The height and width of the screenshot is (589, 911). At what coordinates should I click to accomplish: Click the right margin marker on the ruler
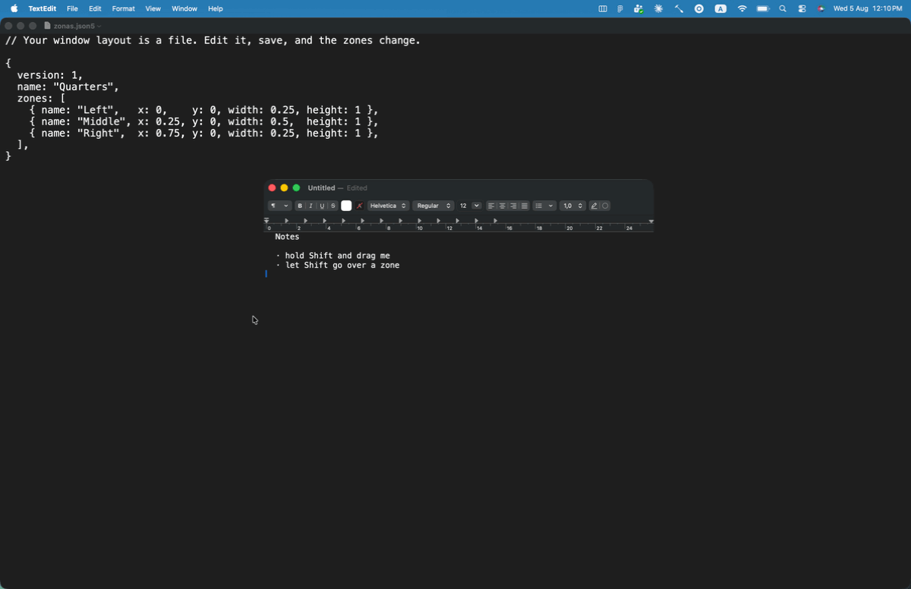pyautogui.click(x=651, y=222)
